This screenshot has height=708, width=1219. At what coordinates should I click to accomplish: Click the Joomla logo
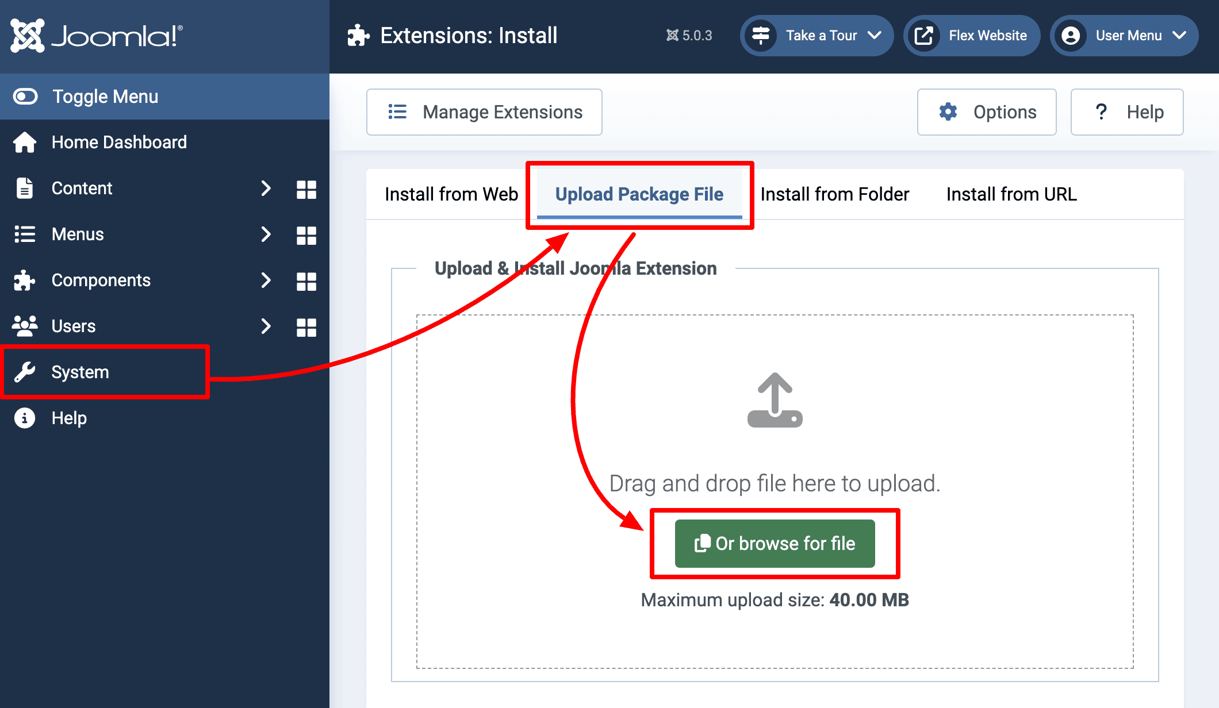click(95, 36)
